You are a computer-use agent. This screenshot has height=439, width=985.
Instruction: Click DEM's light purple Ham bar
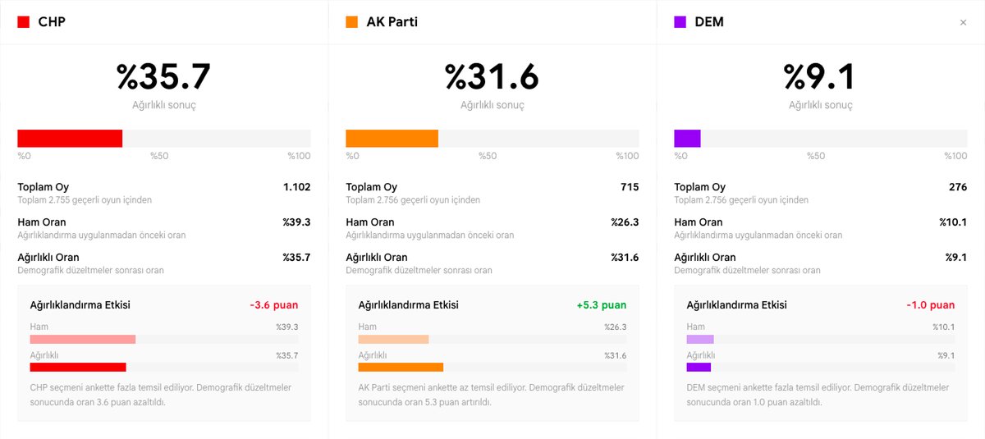700,339
